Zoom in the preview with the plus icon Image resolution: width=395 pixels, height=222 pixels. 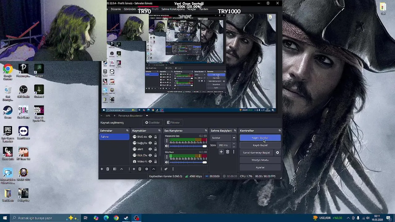tap(114, 116)
